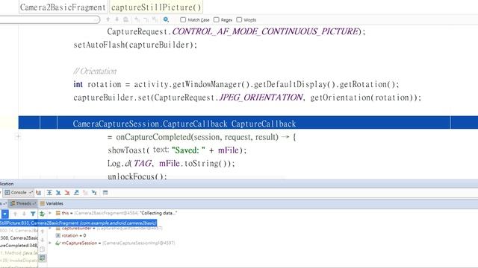The height and width of the screenshot is (268, 478).
Task: Click the next frame down arrow
Action: pyautogui.click(x=24, y=214)
